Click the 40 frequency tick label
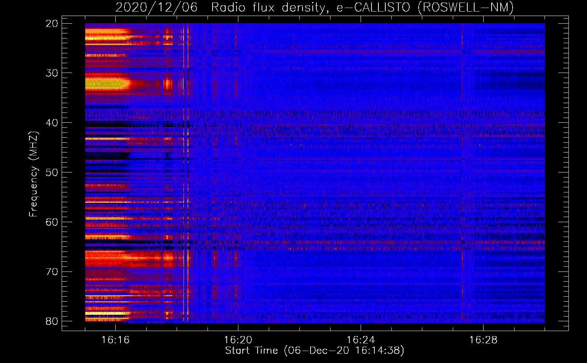Viewport: 587px width, 363px height. point(52,123)
